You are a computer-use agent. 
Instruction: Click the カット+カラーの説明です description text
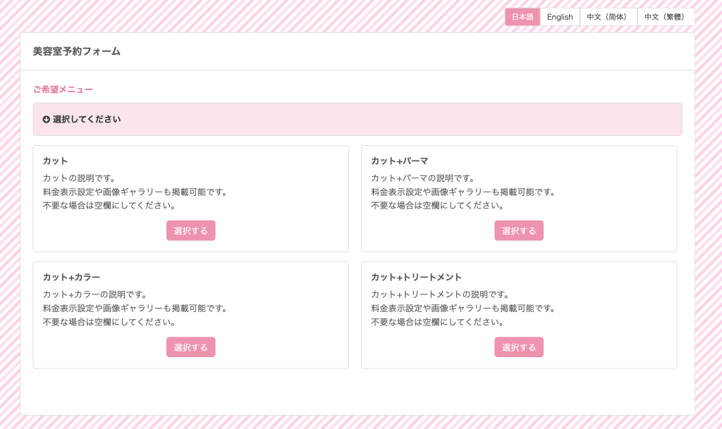coord(95,294)
